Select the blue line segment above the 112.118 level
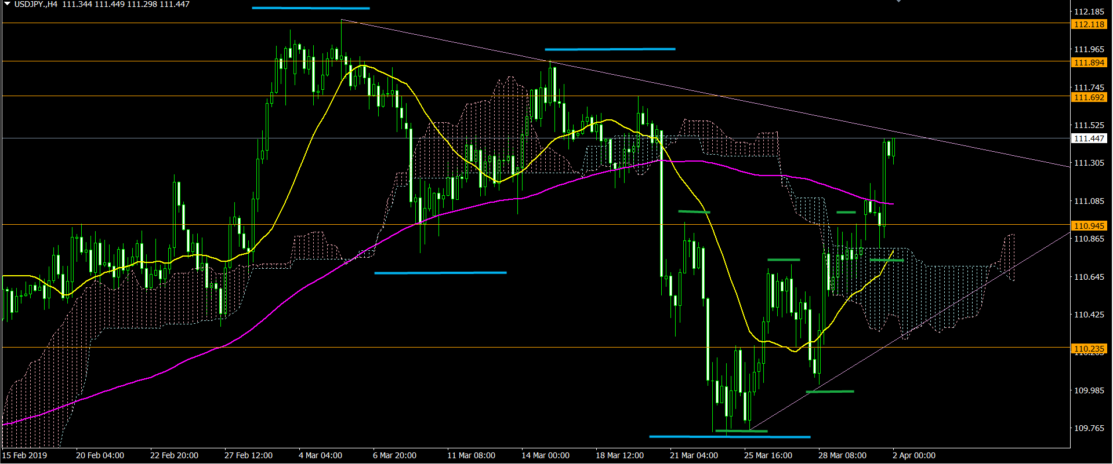 click(x=311, y=8)
